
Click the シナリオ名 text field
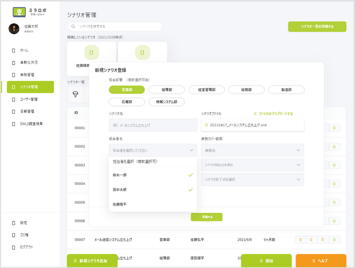tap(153, 125)
